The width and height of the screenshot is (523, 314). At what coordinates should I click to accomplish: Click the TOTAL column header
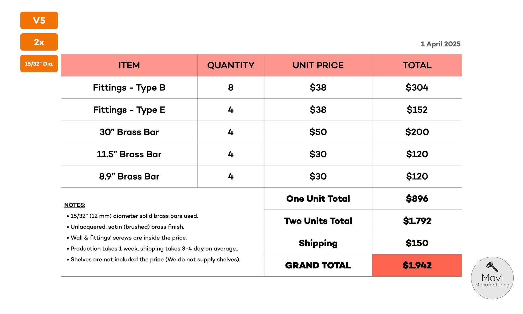click(x=417, y=65)
